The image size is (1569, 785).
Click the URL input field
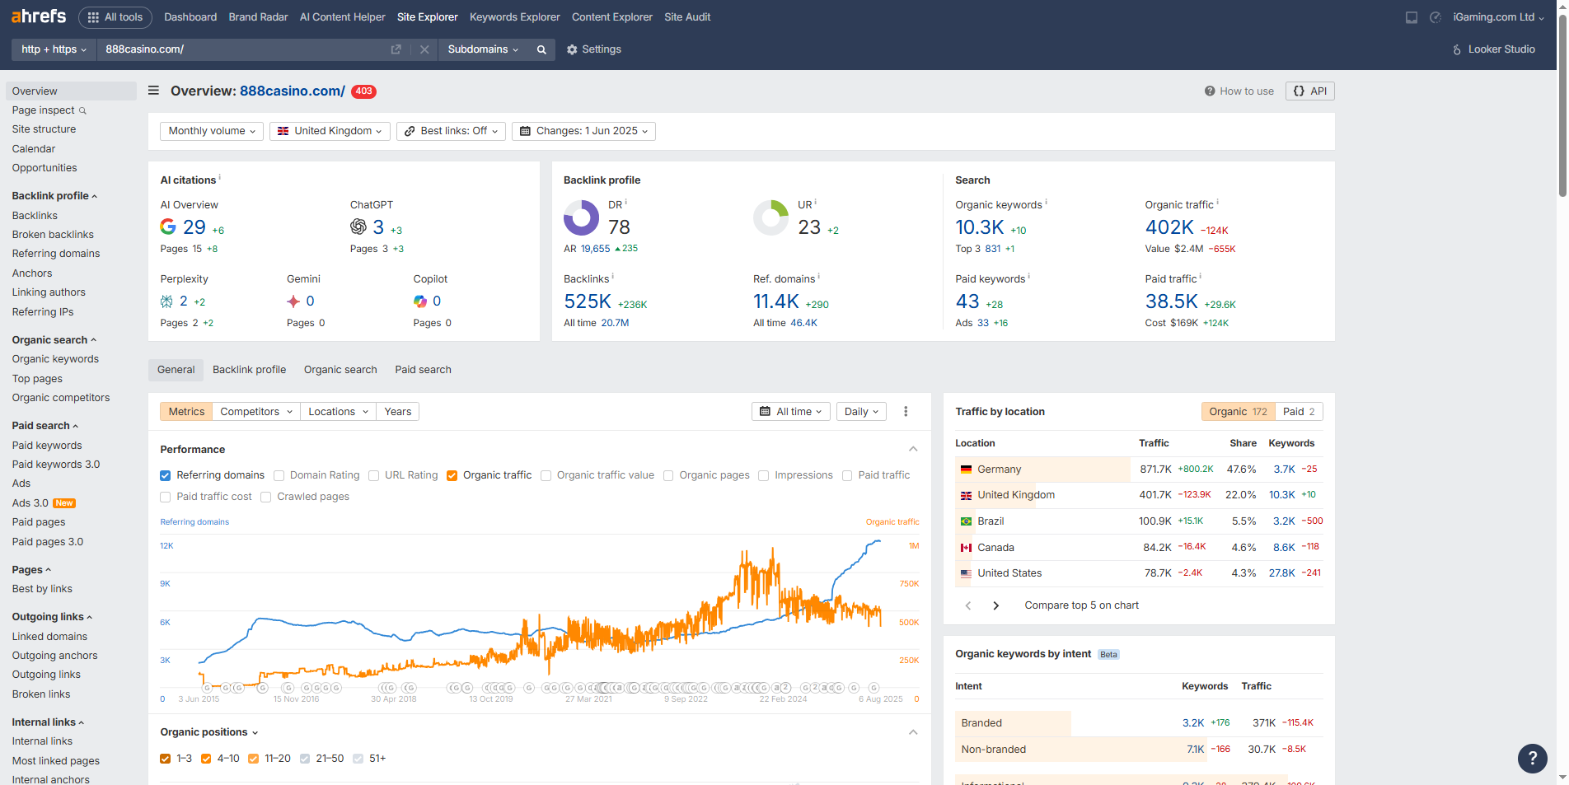point(243,49)
